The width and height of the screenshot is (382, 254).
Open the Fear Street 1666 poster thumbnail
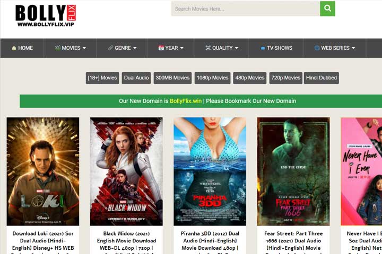(x=293, y=171)
